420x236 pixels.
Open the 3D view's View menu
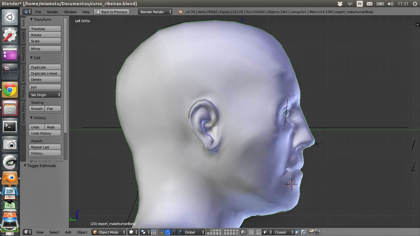click(x=40, y=232)
